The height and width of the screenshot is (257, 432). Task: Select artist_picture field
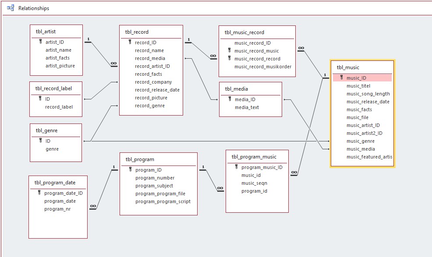point(60,66)
